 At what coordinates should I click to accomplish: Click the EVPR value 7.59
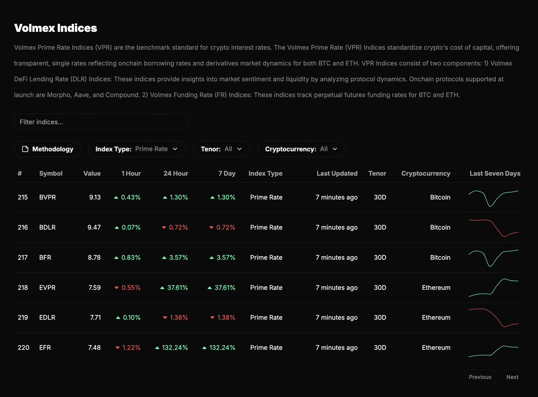(x=95, y=288)
